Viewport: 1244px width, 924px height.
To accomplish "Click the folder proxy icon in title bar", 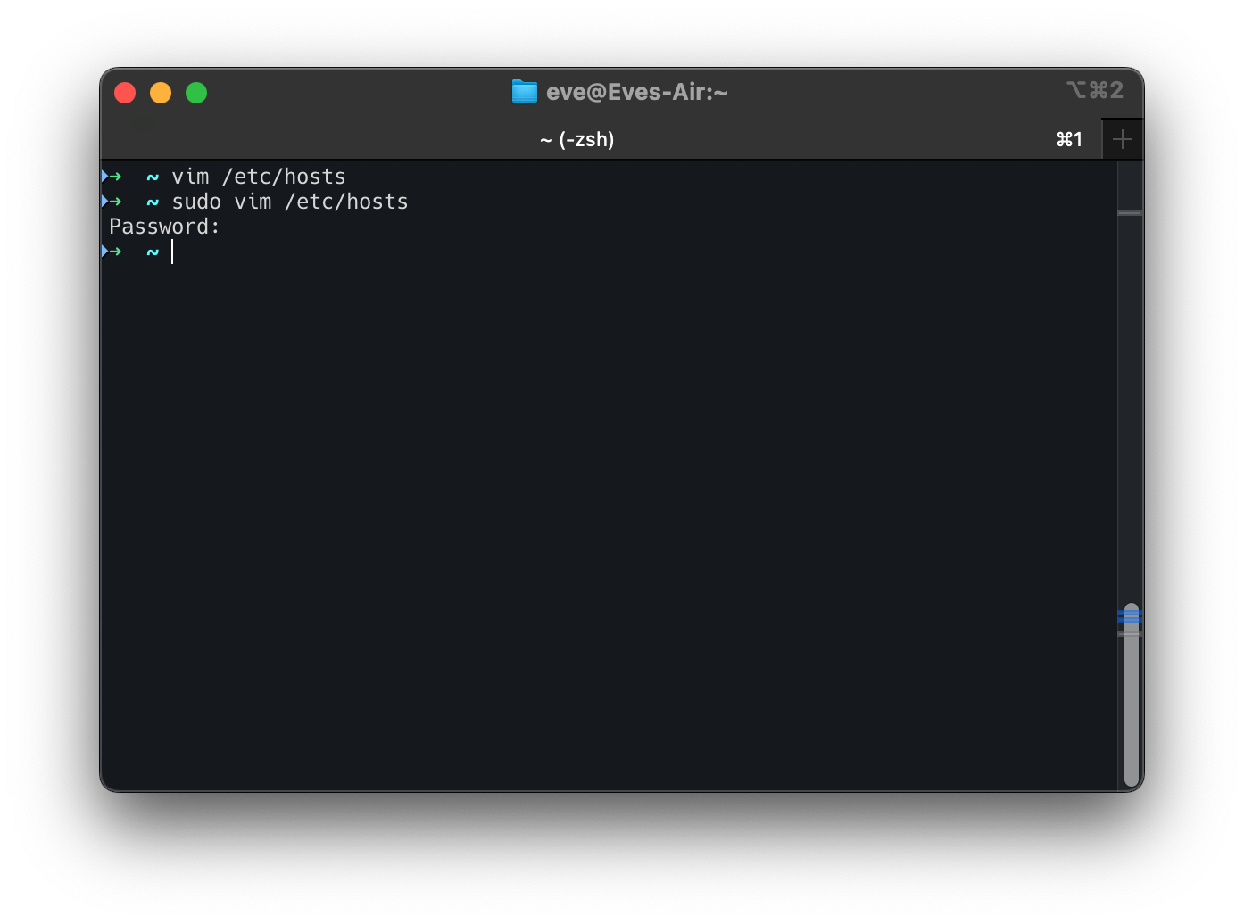I will 525,91.
